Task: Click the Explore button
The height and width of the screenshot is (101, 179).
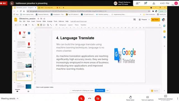Action: click(x=155, y=91)
